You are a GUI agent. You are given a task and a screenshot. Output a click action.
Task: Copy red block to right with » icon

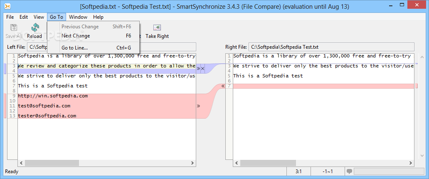(198, 106)
